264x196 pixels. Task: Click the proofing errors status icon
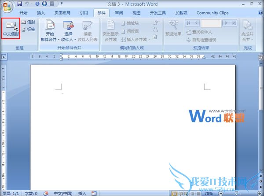(x=46, y=193)
